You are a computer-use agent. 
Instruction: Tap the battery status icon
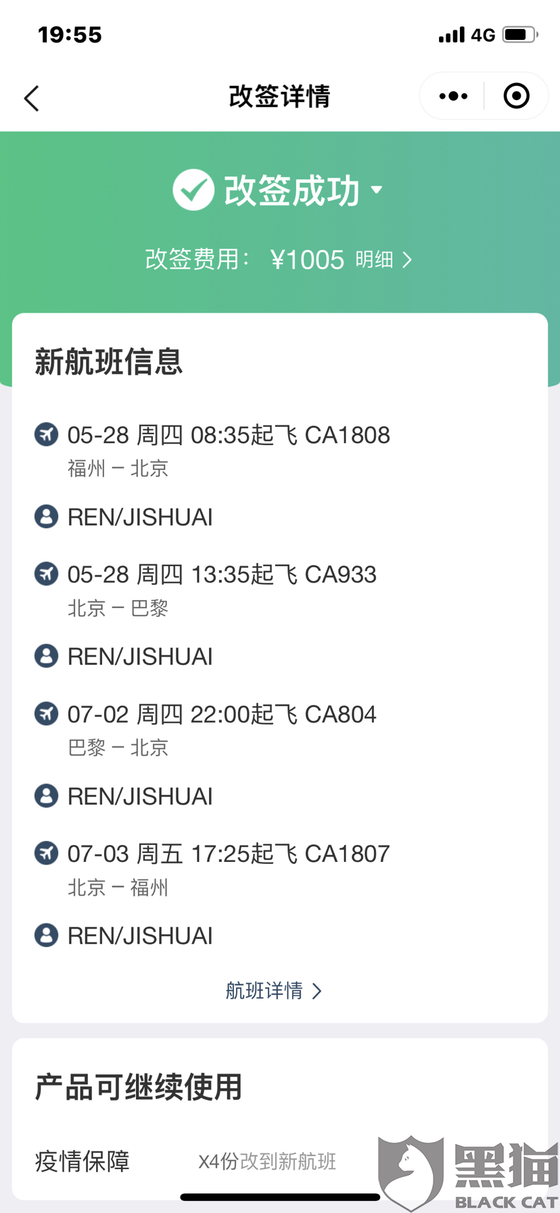(x=519, y=35)
